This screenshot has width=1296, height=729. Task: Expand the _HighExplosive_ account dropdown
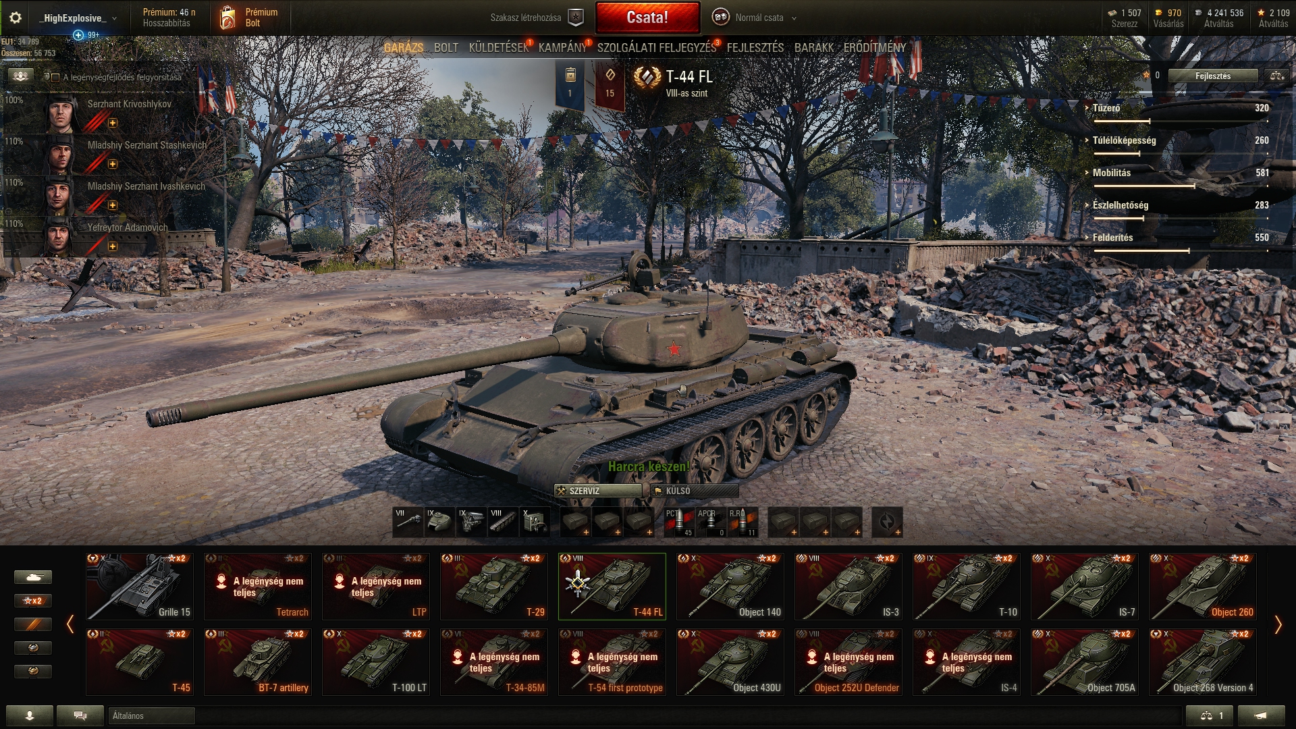coord(78,18)
